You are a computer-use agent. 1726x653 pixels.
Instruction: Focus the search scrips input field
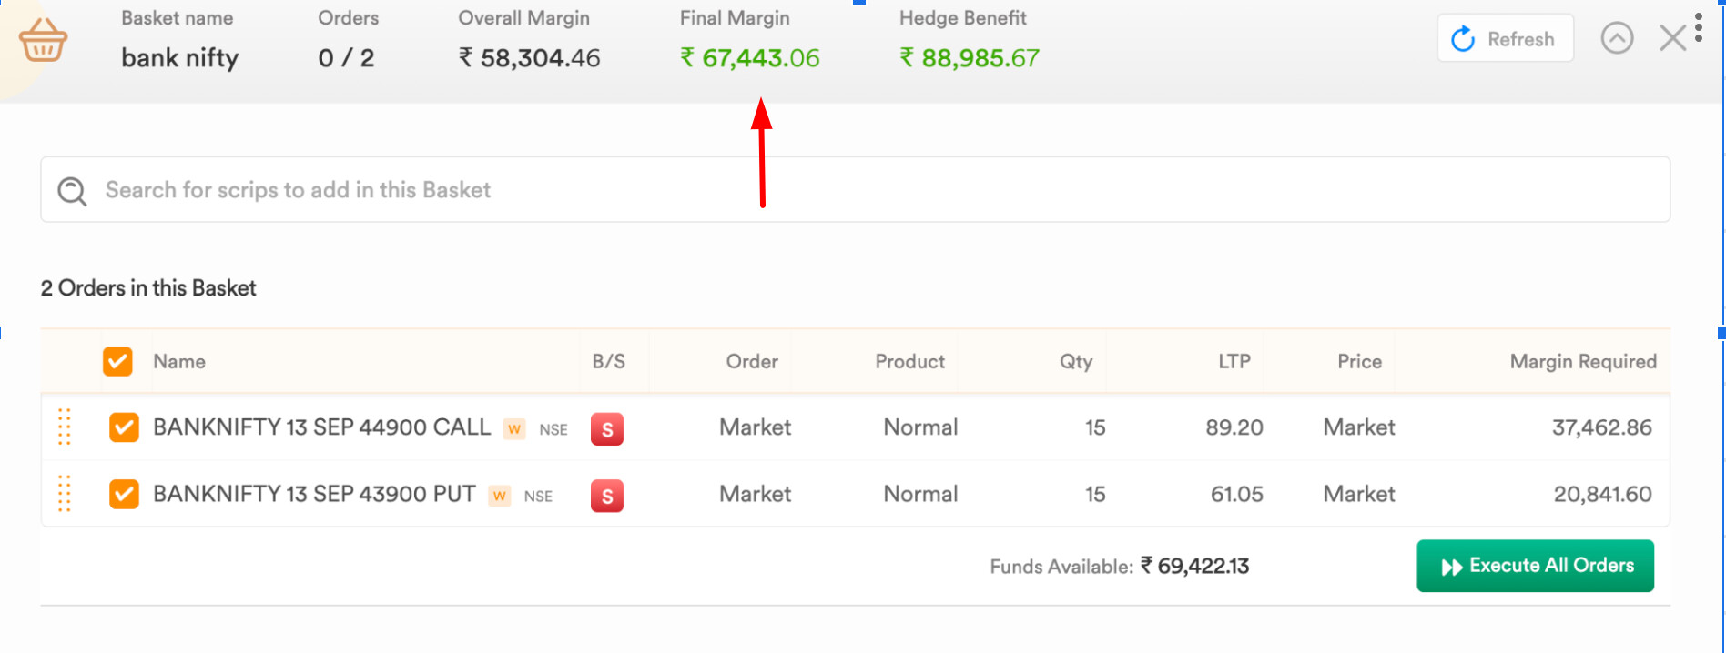pyautogui.click(x=855, y=189)
